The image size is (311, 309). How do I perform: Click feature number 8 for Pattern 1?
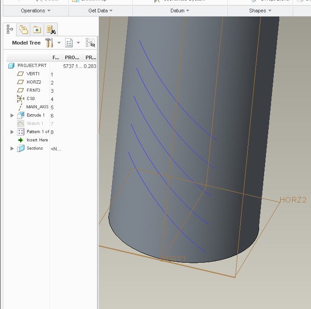click(52, 132)
